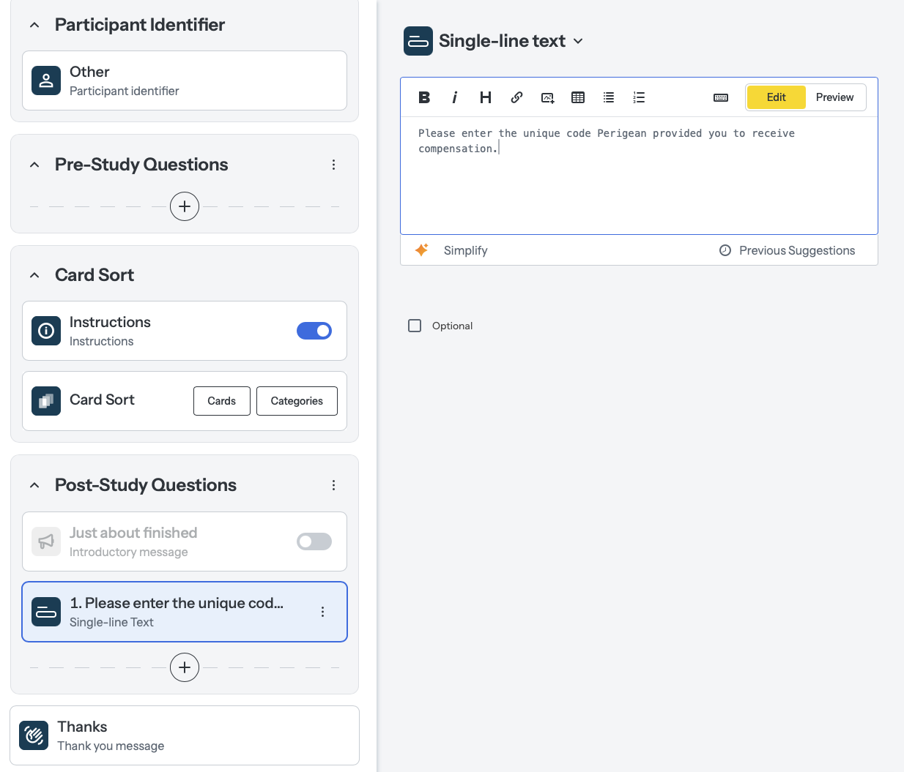The height and width of the screenshot is (772, 904).
Task: Apply italic formatting
Action: (455, 97)
